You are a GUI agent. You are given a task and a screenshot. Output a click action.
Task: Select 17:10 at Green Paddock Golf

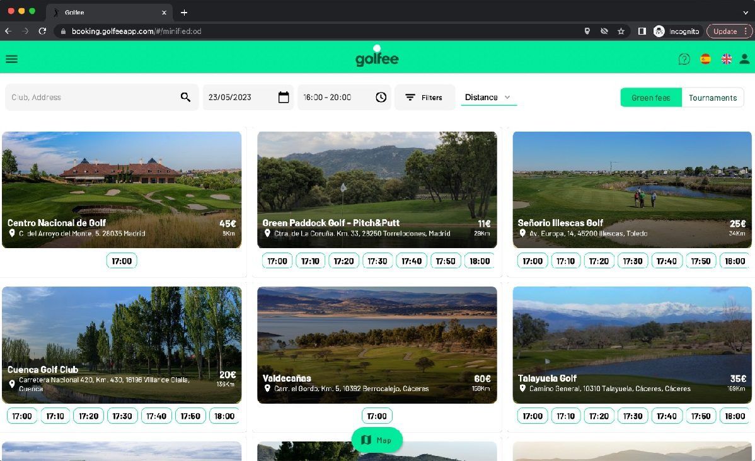pyautogui.click(x=310, y=261)
